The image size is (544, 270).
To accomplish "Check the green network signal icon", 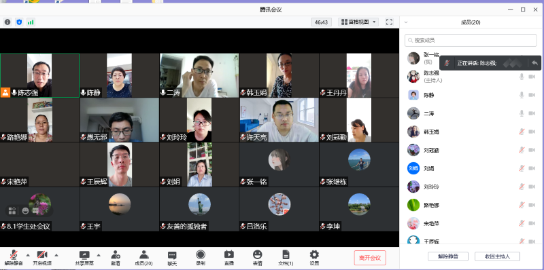I will coord(31,22).
